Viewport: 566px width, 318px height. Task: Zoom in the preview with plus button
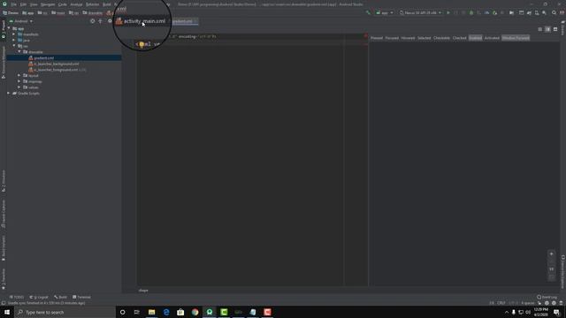551,254
